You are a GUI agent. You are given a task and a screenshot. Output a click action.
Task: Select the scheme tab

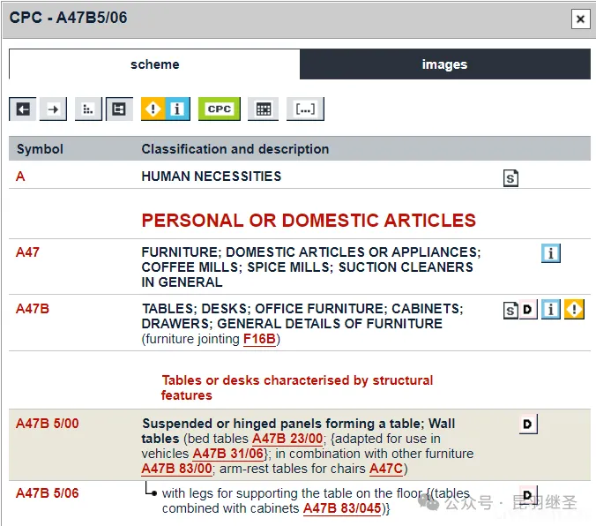[x=154, y=64]
